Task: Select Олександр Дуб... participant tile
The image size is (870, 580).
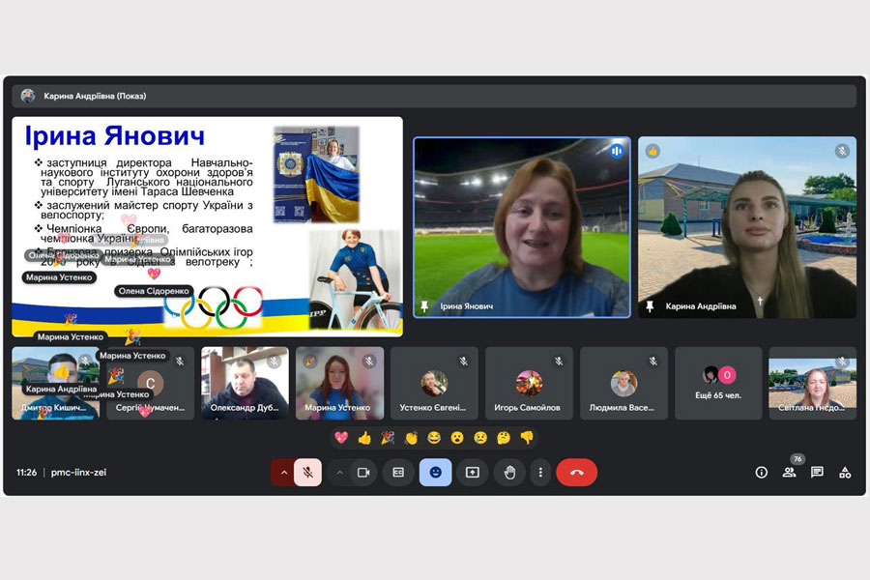Action: click(245, 383)
